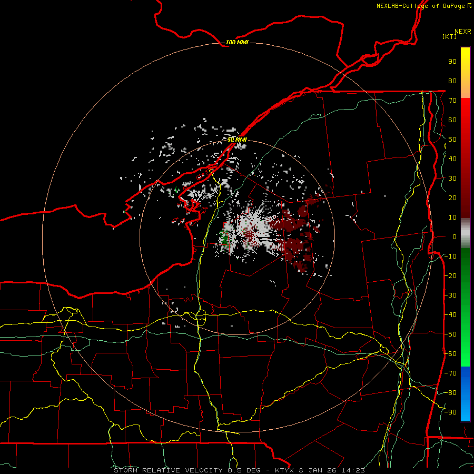Screen dimensions: 474x474
Task: Click the KTYX station identifier in the caption
Action: point(284,470)
